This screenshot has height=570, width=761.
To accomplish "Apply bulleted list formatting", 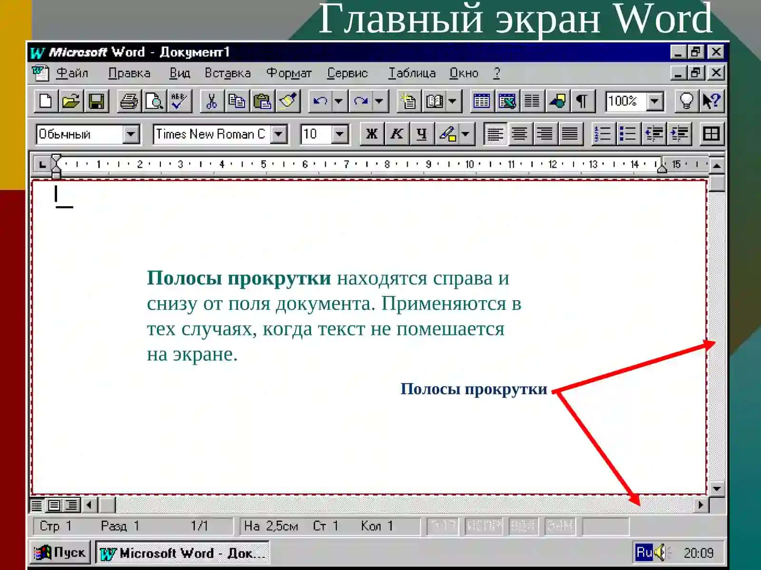I will [x=628, y=134].
